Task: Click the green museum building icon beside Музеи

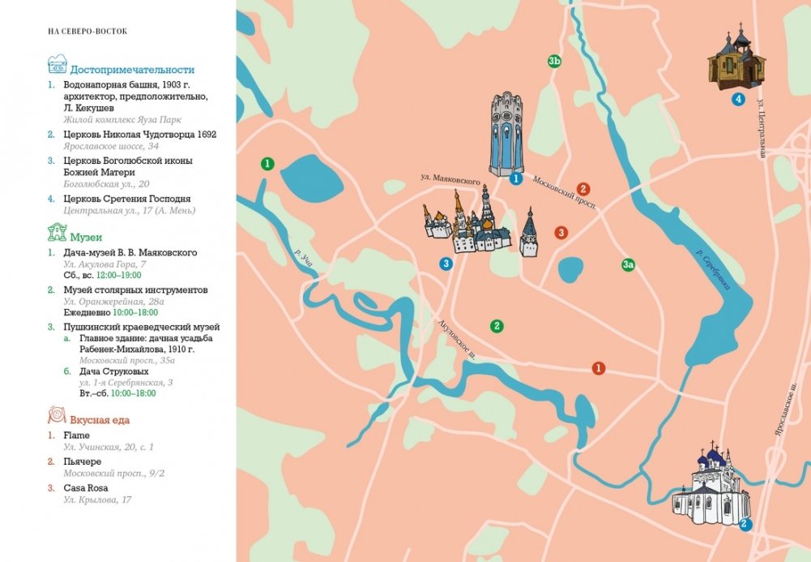Action: [x=57, y=234]
